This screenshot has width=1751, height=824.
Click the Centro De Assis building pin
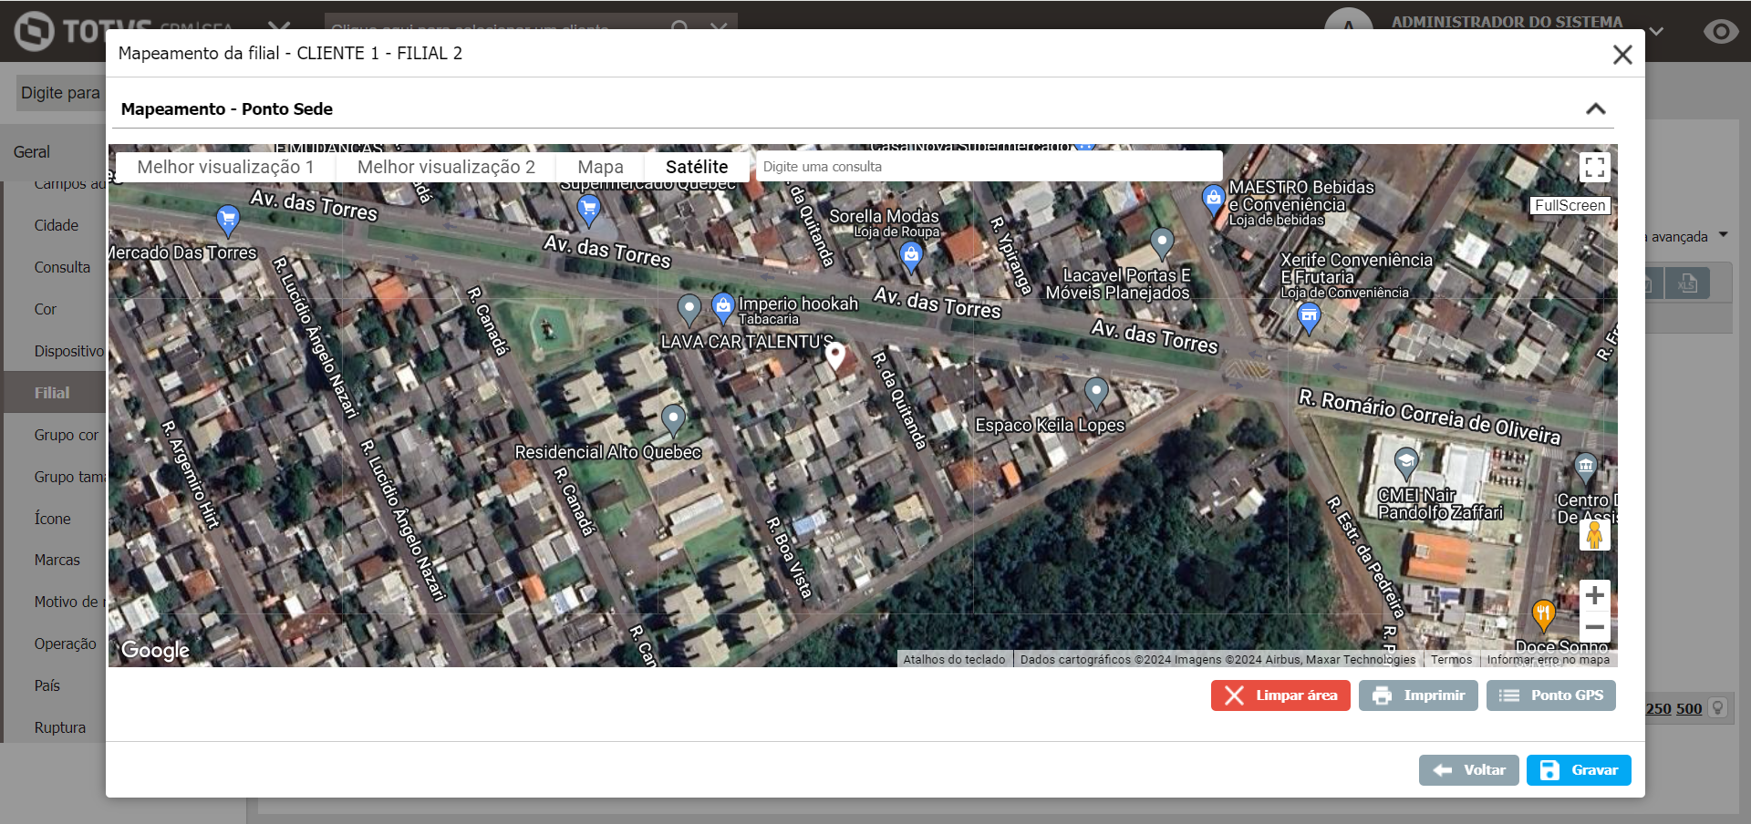1586,469
